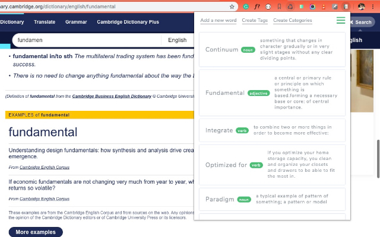Click the round white toggle-style extension icon
The height and width of the screenshot is (237, 380).
(x=268, y=7)
